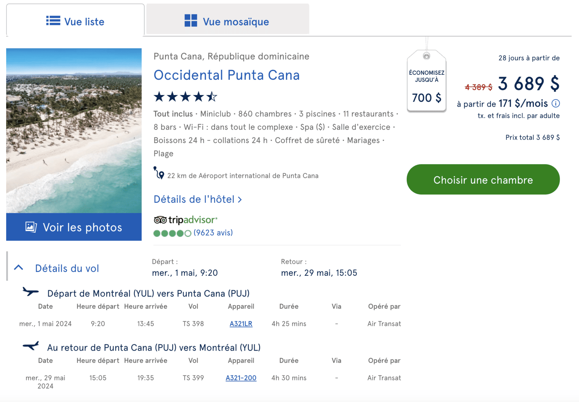Open Détails de l'hôtel
This screenshot has width=579, height=402.
[198, 199]
